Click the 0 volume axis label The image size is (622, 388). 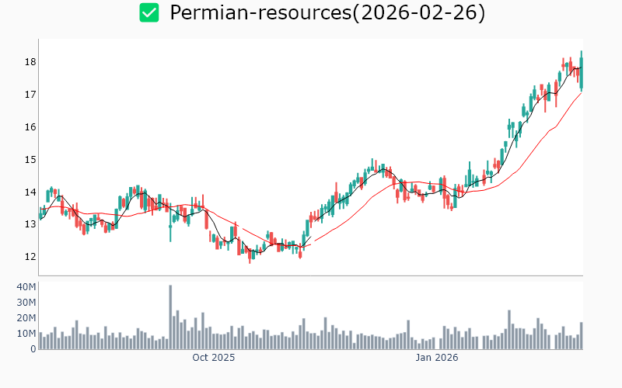[33, 349]
